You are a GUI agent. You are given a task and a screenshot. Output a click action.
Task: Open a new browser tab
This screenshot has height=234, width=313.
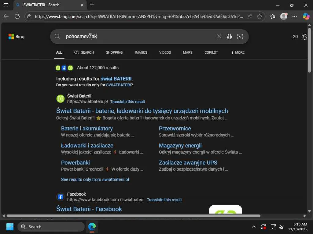tap(92, 5)
